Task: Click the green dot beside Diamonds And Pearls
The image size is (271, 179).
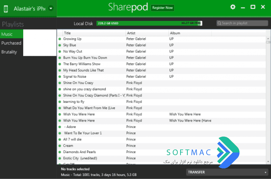Action: (60, 152)
